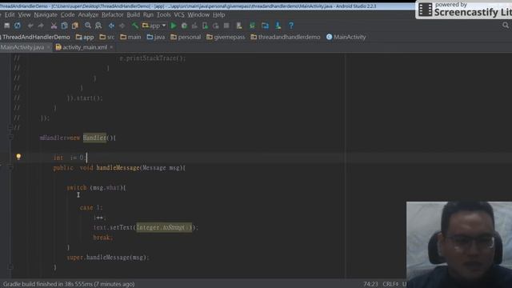Click the Paste clipboard icon
512x288 pixels.
click(x=75, y=26)
